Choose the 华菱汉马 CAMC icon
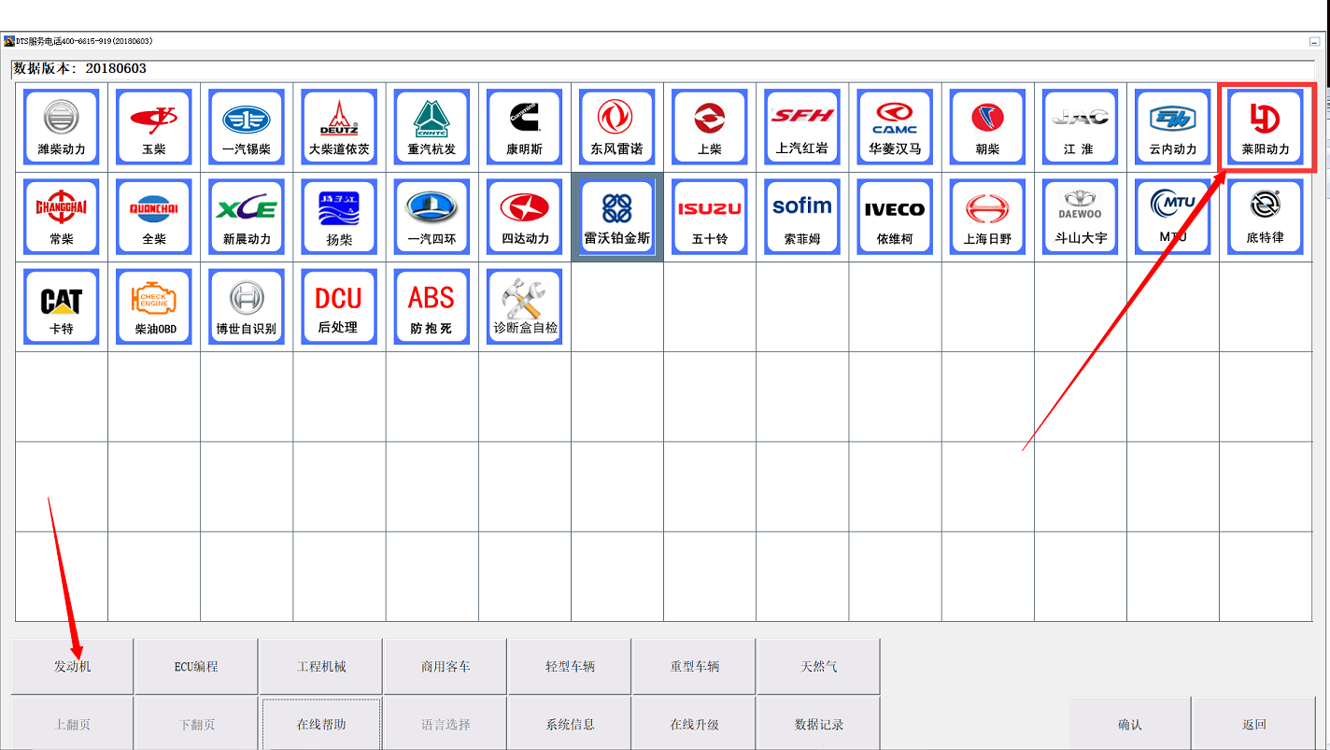Viewport: 1330px width, 750px height. (895, 127)
